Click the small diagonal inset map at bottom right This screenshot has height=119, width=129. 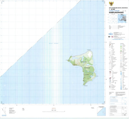[x=101, y=112]
